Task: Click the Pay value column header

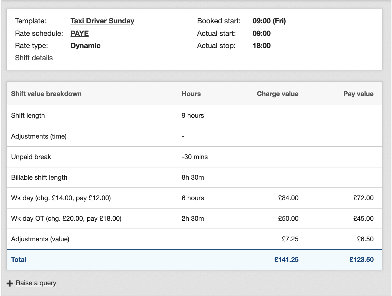Action: (x=358, y=94)
